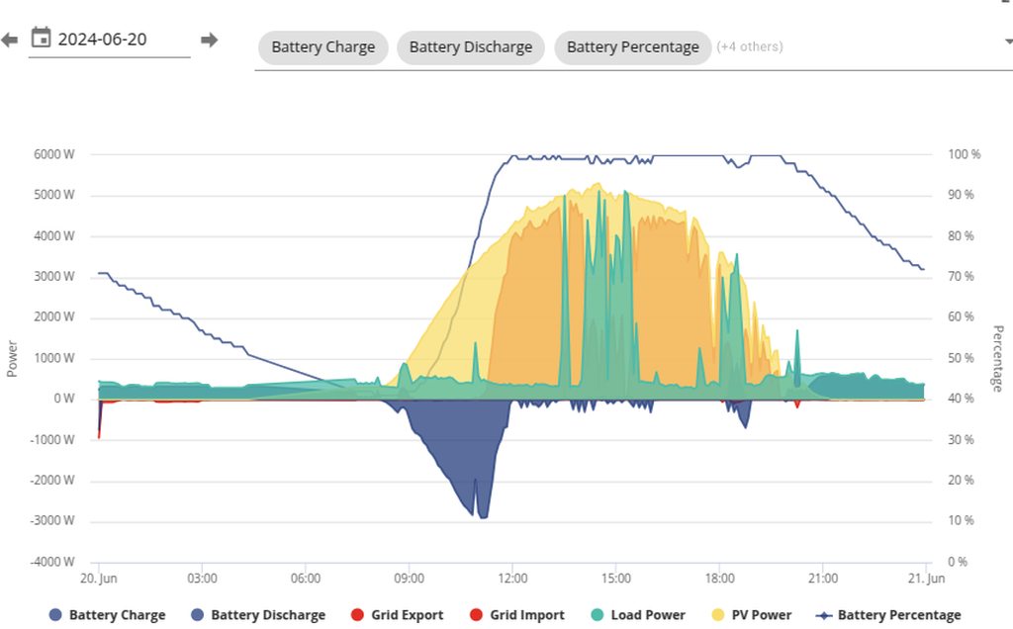
Task: Hide Grid Import series in legend
Action: 527,615
